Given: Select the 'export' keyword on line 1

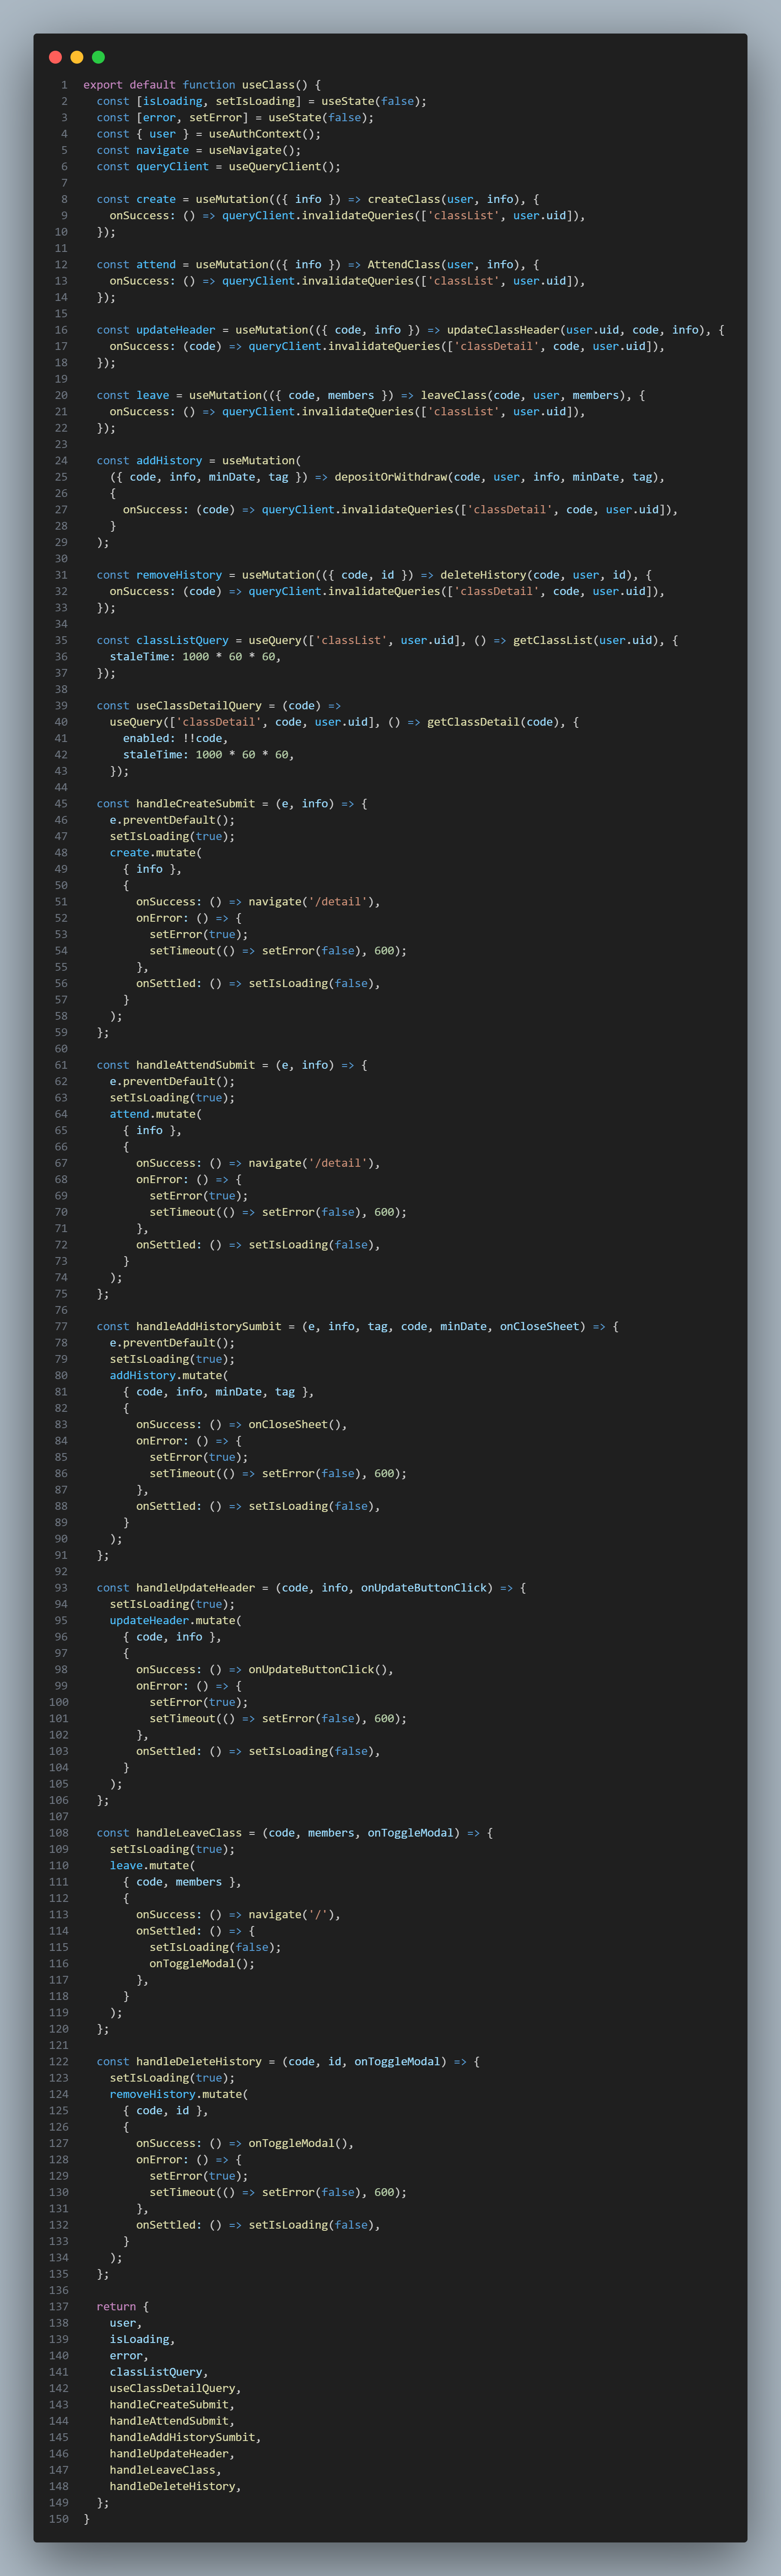Looking at the screenshot, I should point(103,85).
